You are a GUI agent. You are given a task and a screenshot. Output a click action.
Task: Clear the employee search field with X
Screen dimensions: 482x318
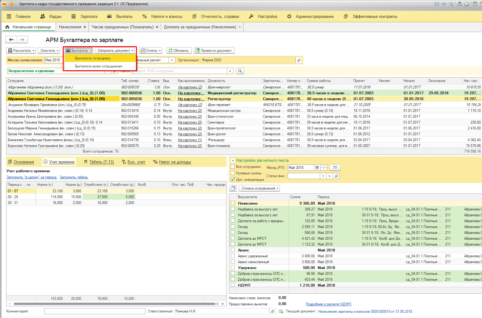click(x=230, y=71)
